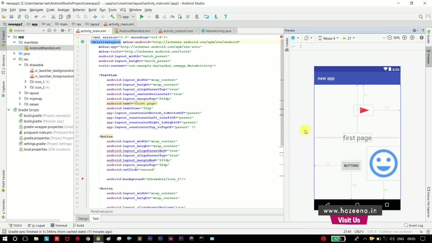The height and width of the screenshot is (243, 432).
Task: Open the VCS menu
Action: pos(123,10)
